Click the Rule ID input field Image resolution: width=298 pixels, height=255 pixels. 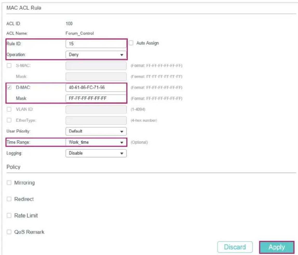point(96,44)
